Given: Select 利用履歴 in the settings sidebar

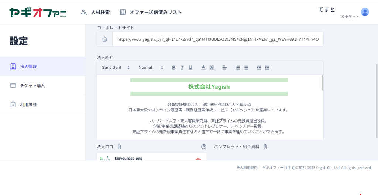Looking at the screenshot, I should click(x=42, y=104).
